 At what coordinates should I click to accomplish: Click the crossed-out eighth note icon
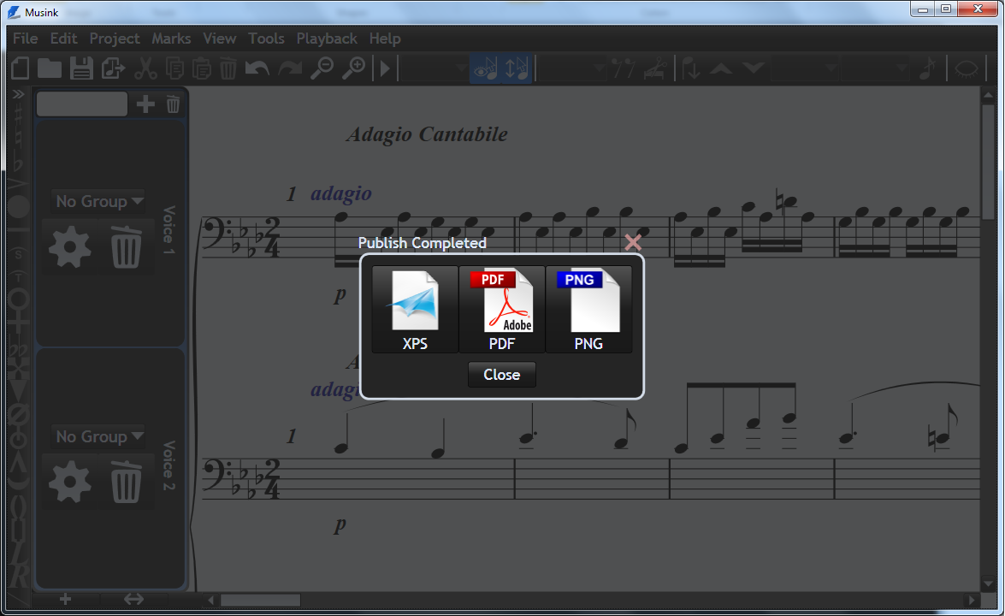pos(927,68)
